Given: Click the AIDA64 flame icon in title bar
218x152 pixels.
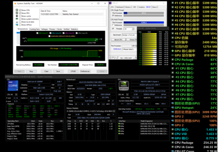Looking at the screenshot, I should 15,3.
